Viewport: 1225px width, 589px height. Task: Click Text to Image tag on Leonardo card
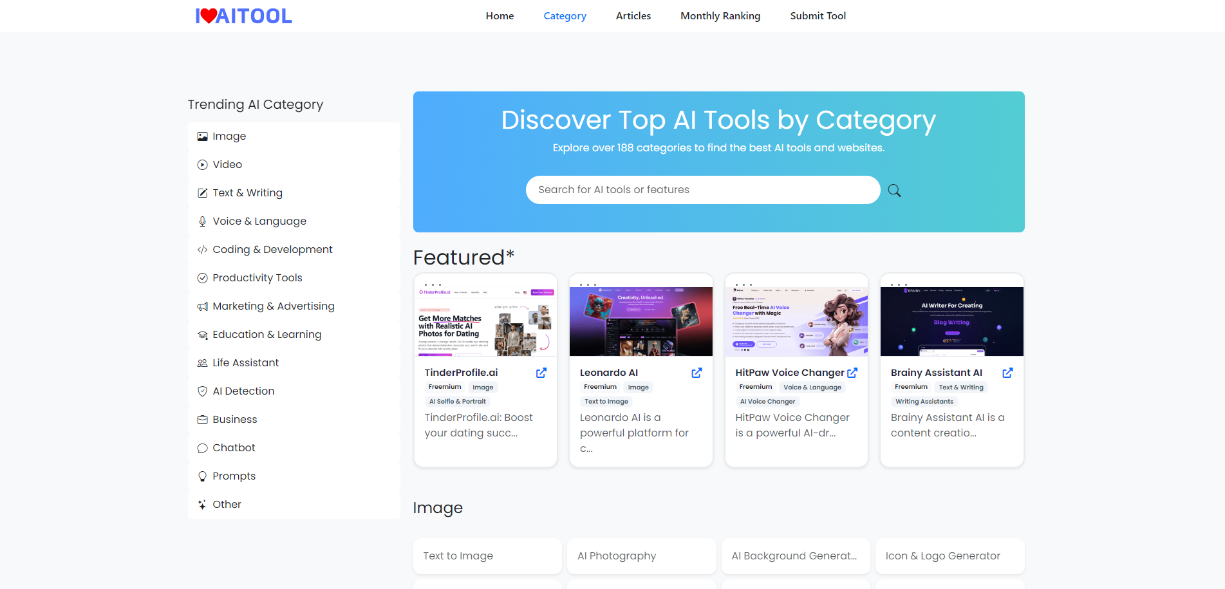[x=606, y=402]
